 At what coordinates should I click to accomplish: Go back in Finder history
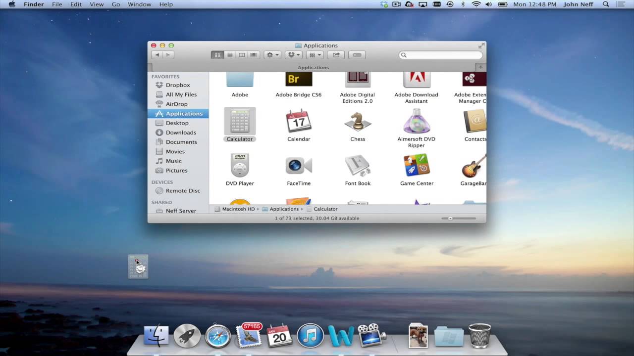pos(157,55)
